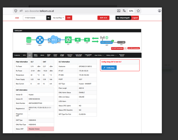The image size is (178, 140).
Task: Click the METRO-E cloud icon
Action: (54, 40)
